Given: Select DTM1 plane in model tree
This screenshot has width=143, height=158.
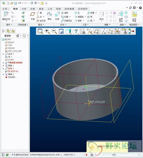Looking at the screenshot, I should pyautogui.click(x=9, y=60).
